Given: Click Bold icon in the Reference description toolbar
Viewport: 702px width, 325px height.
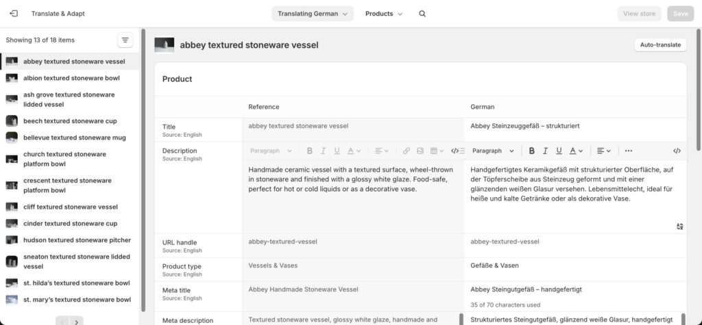Looking at the screenshot, I should [x=309, y=151].
